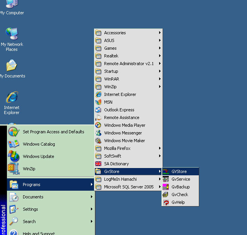
Task: Click the 'MSN' label
Action: pos(108,102)
